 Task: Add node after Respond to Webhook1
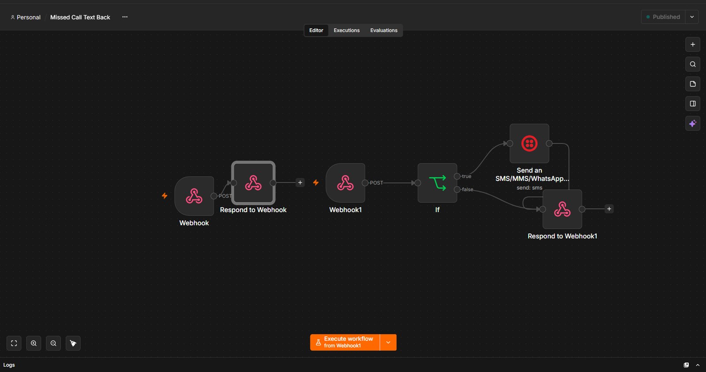point(609,209)
